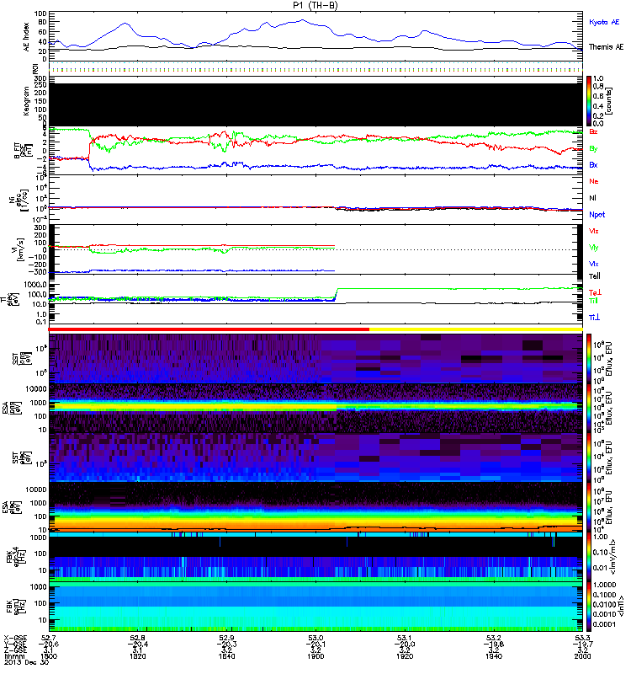Select the black Tell temperature label
631x674 pixels.
point(594,276)
